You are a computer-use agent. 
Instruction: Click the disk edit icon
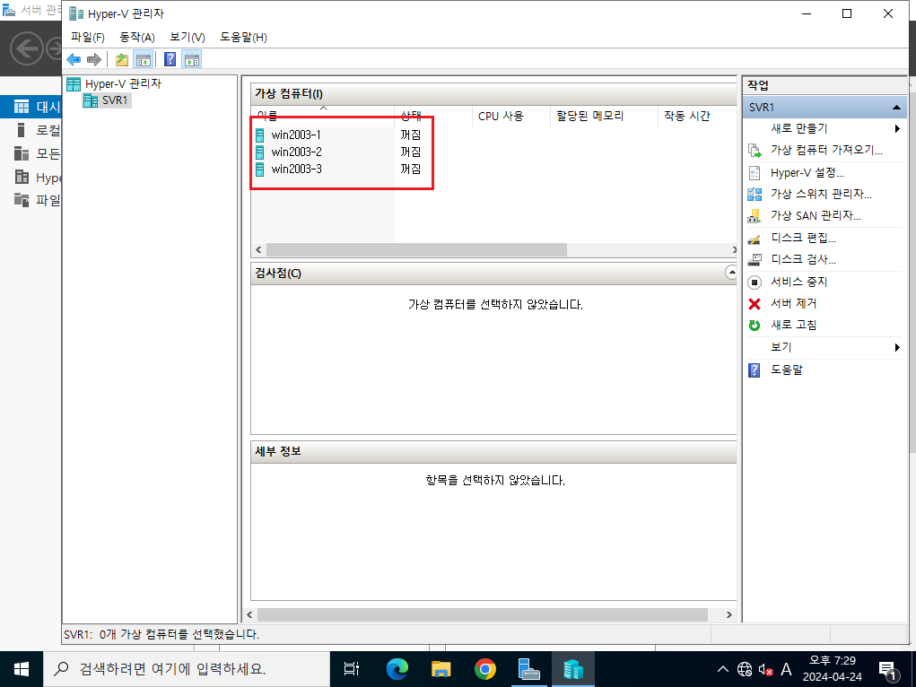pyautogui.click(x=755, y=239)
